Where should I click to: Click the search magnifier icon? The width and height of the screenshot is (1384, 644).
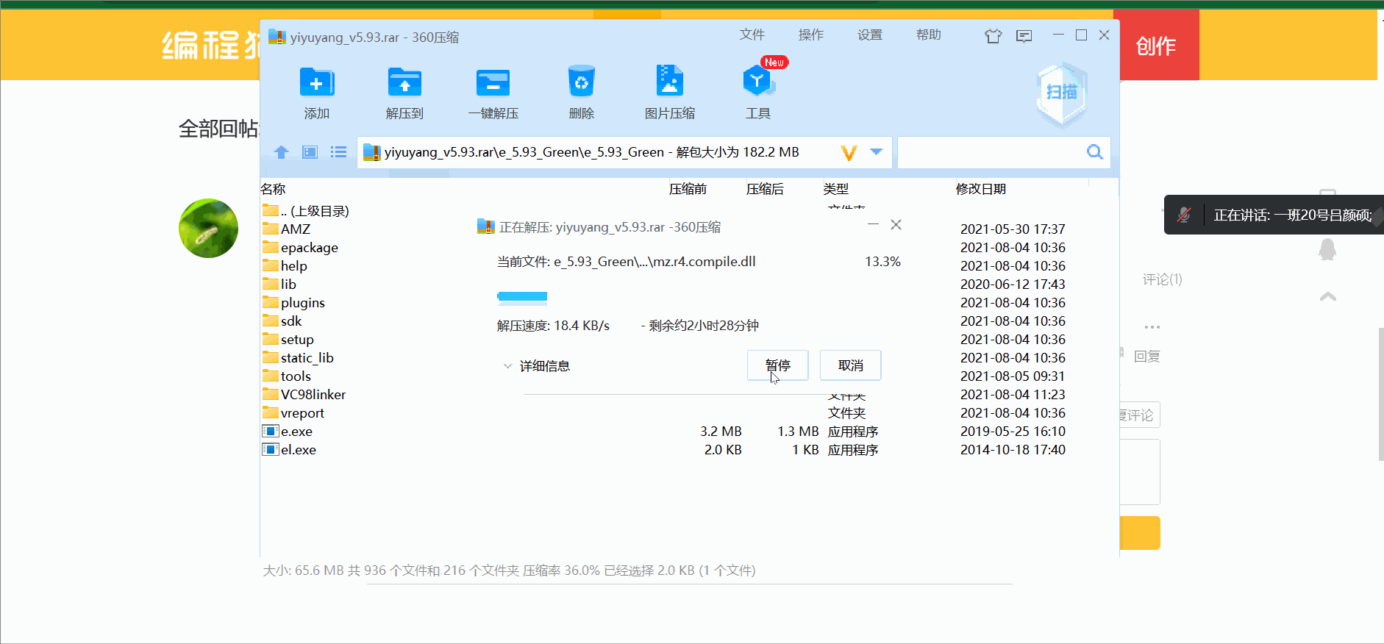click(x=1095, y=152)
